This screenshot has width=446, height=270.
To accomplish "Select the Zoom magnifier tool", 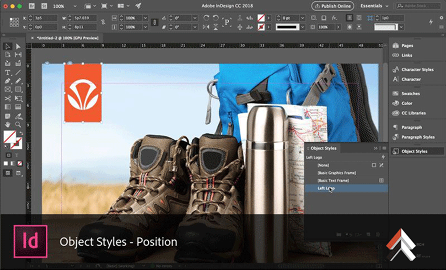I will [x=18, y=124].
